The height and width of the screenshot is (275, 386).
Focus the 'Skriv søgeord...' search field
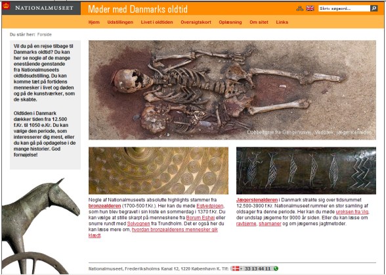(x=344, y=9)
